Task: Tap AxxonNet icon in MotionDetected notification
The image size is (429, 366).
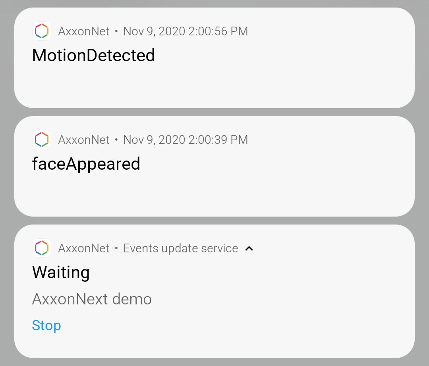Action: pos(41,31)
